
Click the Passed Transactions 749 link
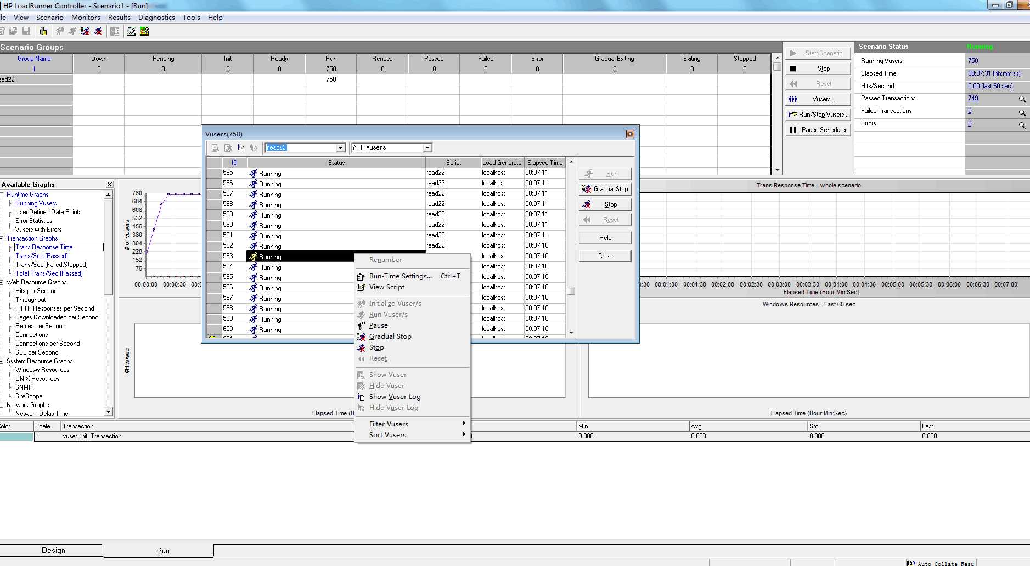point(973,99)
